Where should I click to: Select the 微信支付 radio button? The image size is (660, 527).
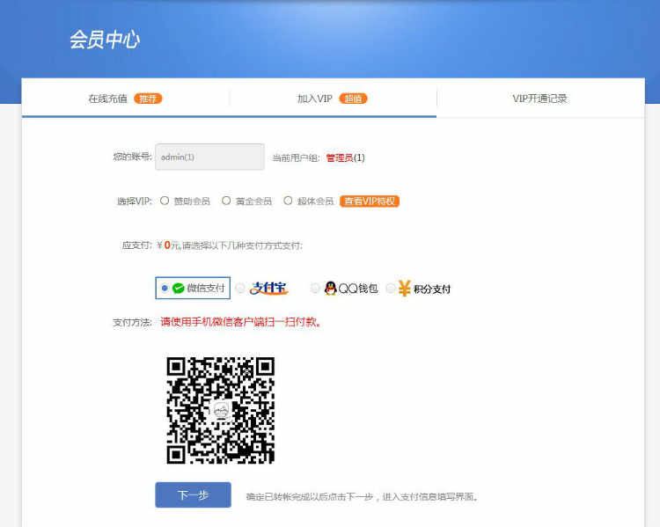pyautogui.click(x=165, y=288)
